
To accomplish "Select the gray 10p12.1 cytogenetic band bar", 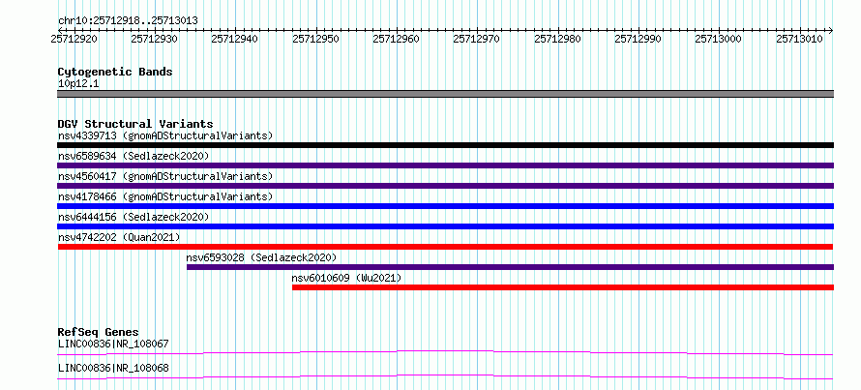I will (445, 94).
